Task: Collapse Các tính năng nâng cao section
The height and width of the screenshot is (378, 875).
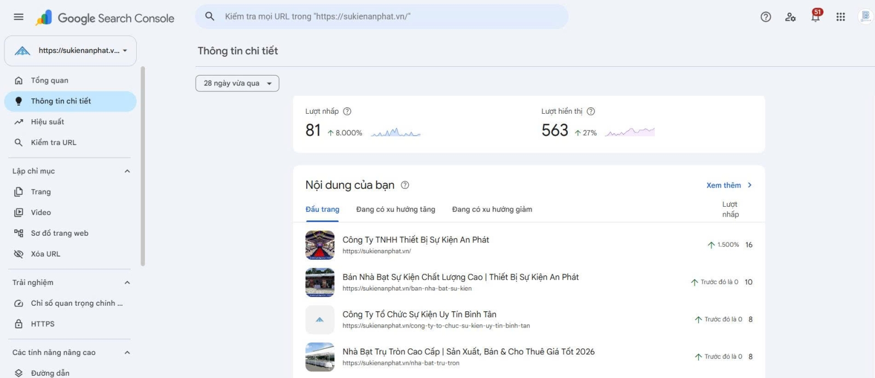Action: tap(127, 353)
